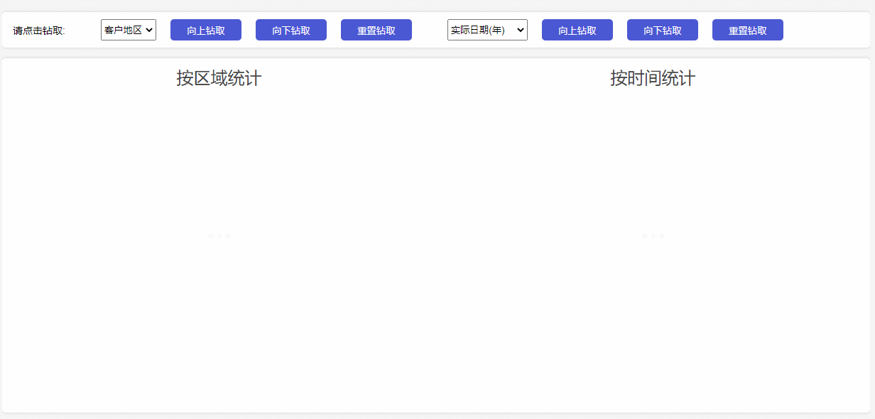Click the left 向下钻取 button

click(290, 29)
